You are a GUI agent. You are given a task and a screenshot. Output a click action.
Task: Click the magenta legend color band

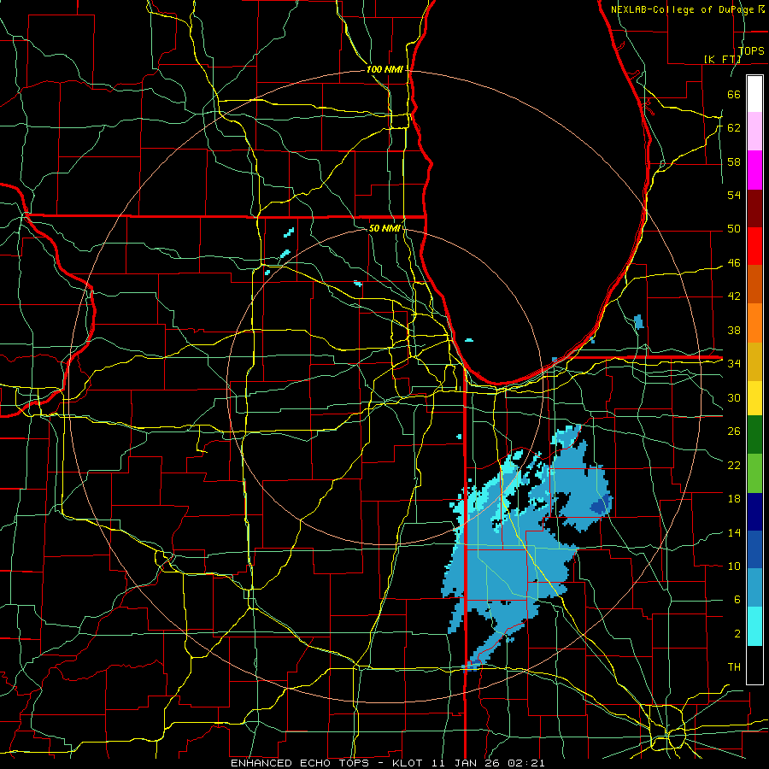754,170
